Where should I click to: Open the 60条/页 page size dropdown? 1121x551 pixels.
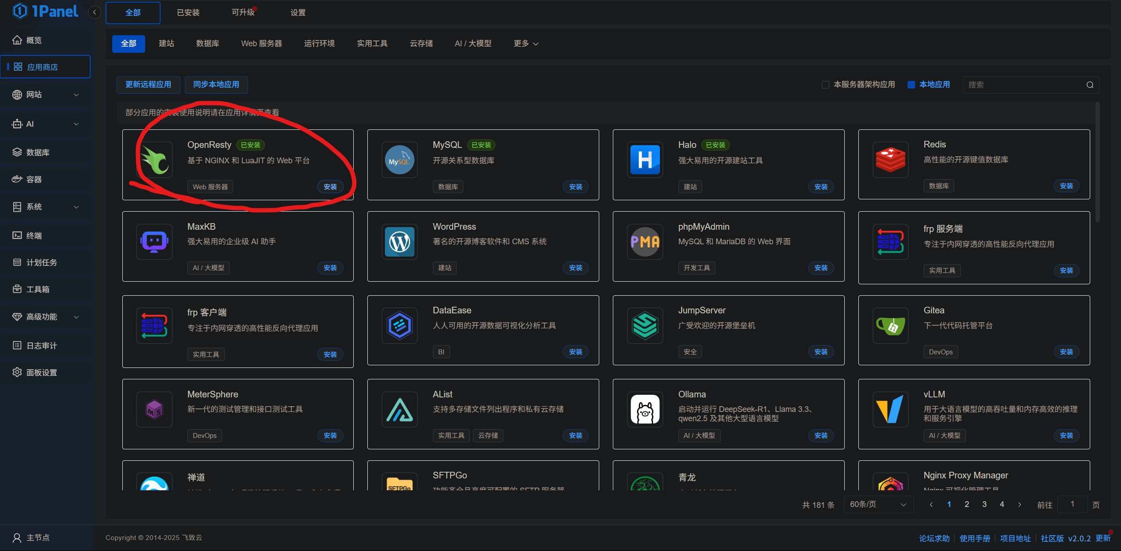878,504
